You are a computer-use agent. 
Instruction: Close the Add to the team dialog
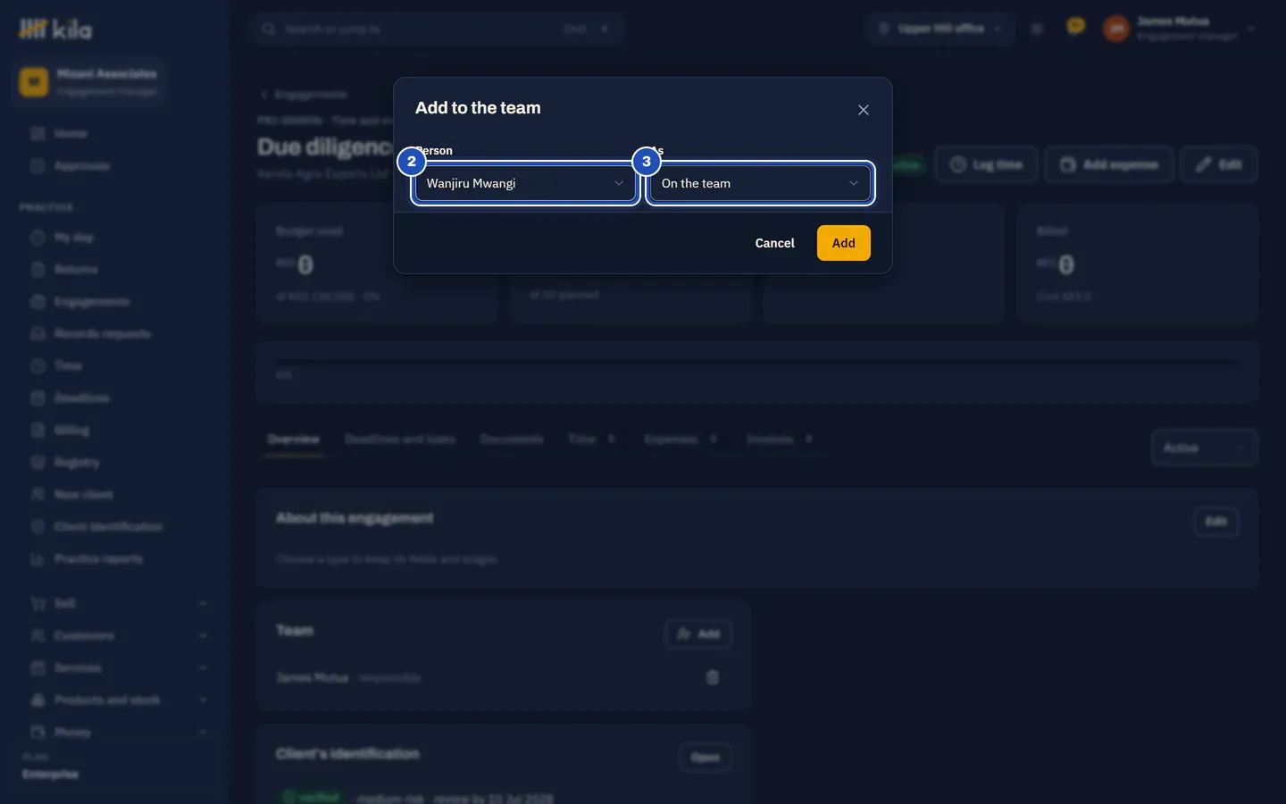864,110
